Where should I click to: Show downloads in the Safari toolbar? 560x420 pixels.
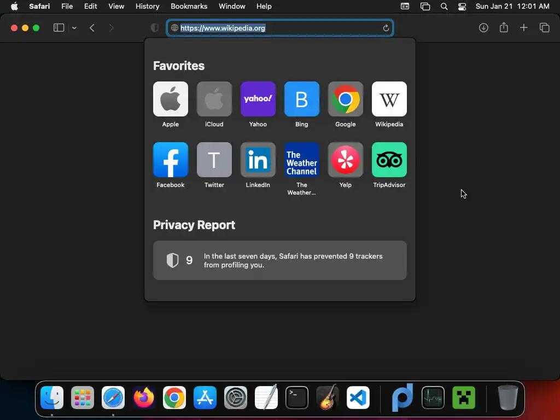(483, 27)
